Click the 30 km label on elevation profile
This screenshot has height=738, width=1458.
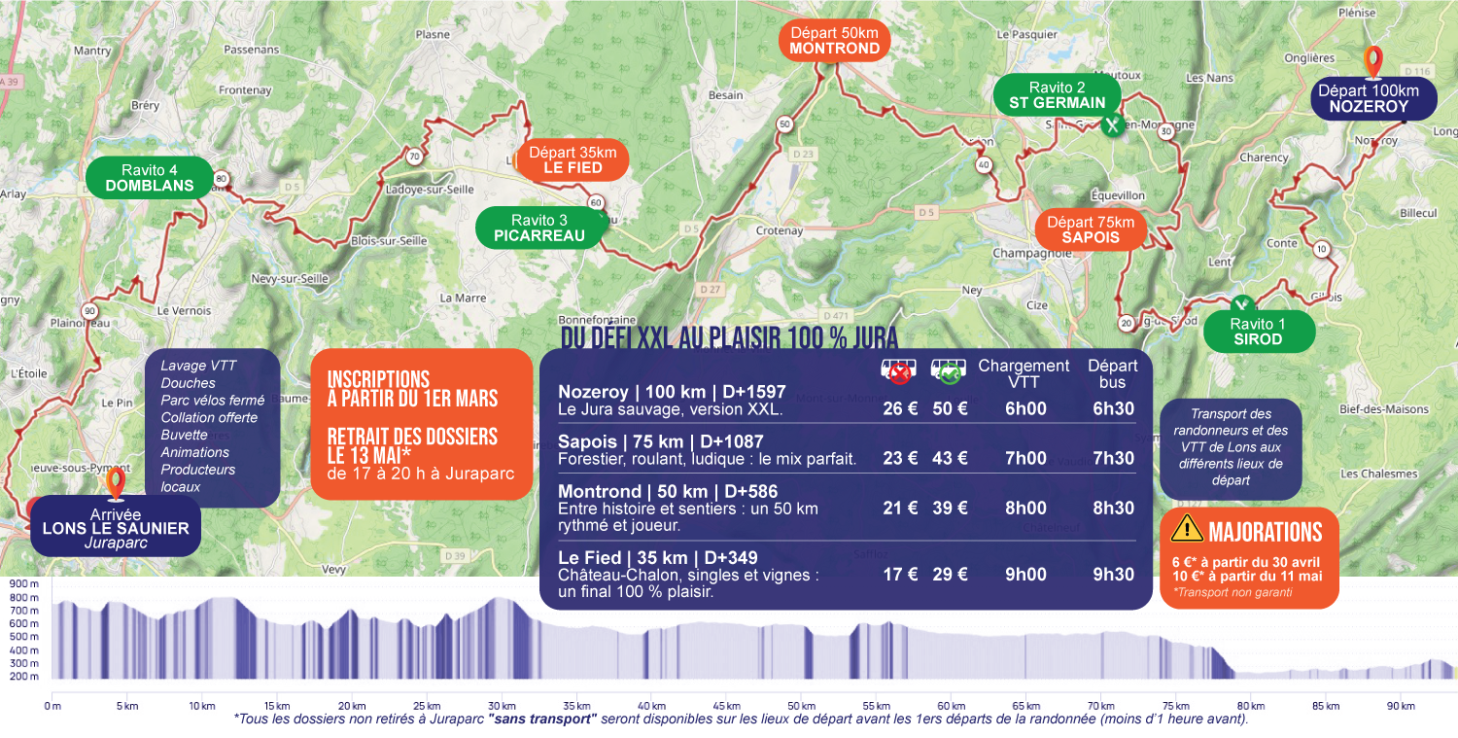pyautogui.click(x=502, y=706)
